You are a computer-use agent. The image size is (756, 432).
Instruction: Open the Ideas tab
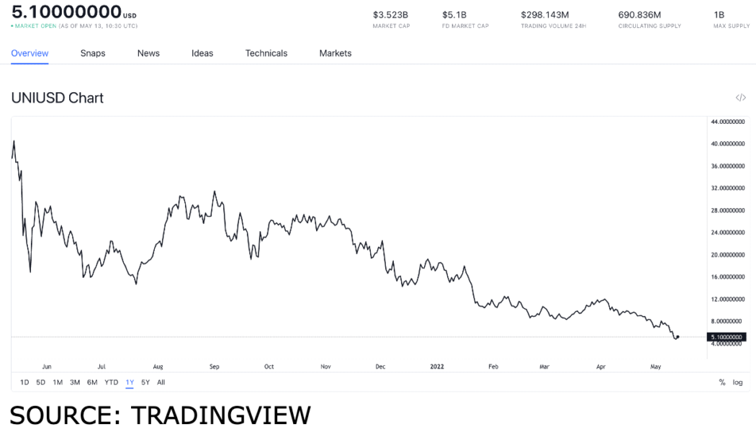coord(202,53)
